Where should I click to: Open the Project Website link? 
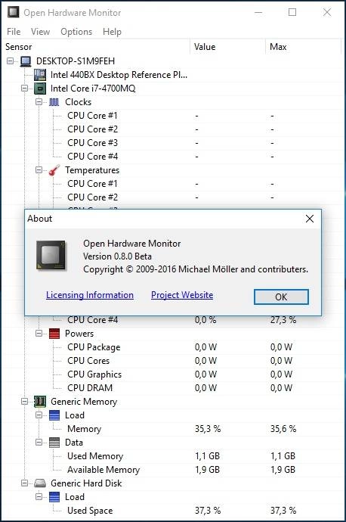pyautogui.click(x=182, y=295)
